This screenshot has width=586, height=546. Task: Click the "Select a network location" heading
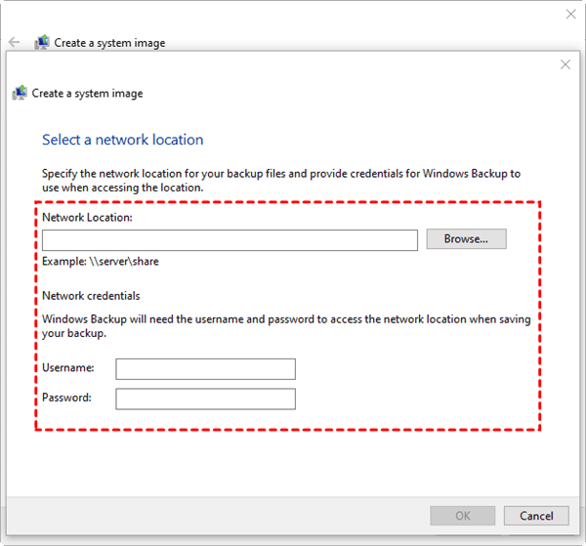pos(123,140)
